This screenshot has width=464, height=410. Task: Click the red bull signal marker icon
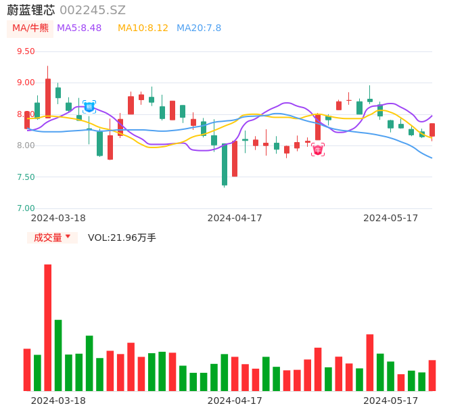coord(318,150)
